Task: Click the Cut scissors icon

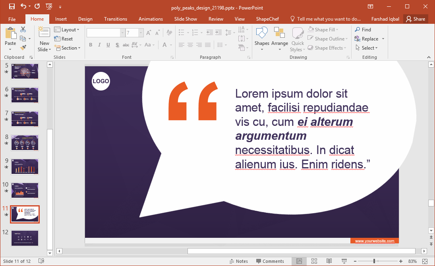Action: [23, 29]
